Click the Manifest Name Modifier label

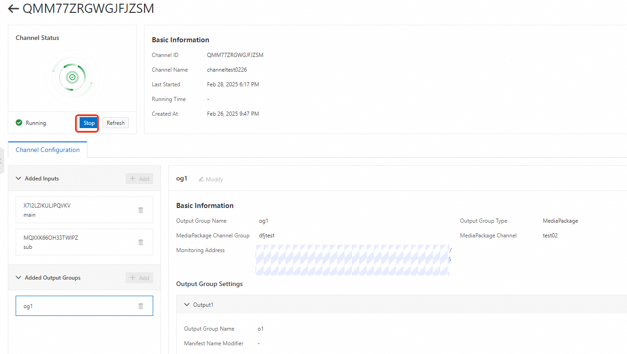click(x=214, y=343)
